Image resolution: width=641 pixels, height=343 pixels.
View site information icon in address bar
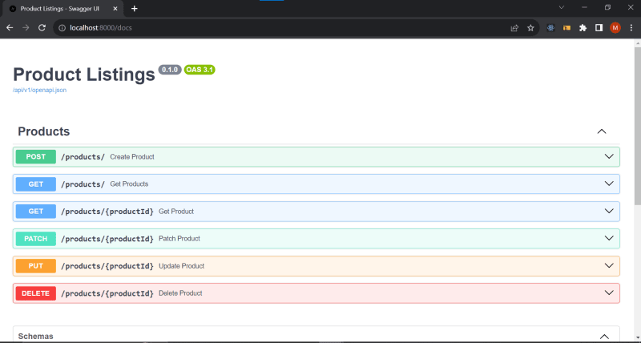[62, 28]
